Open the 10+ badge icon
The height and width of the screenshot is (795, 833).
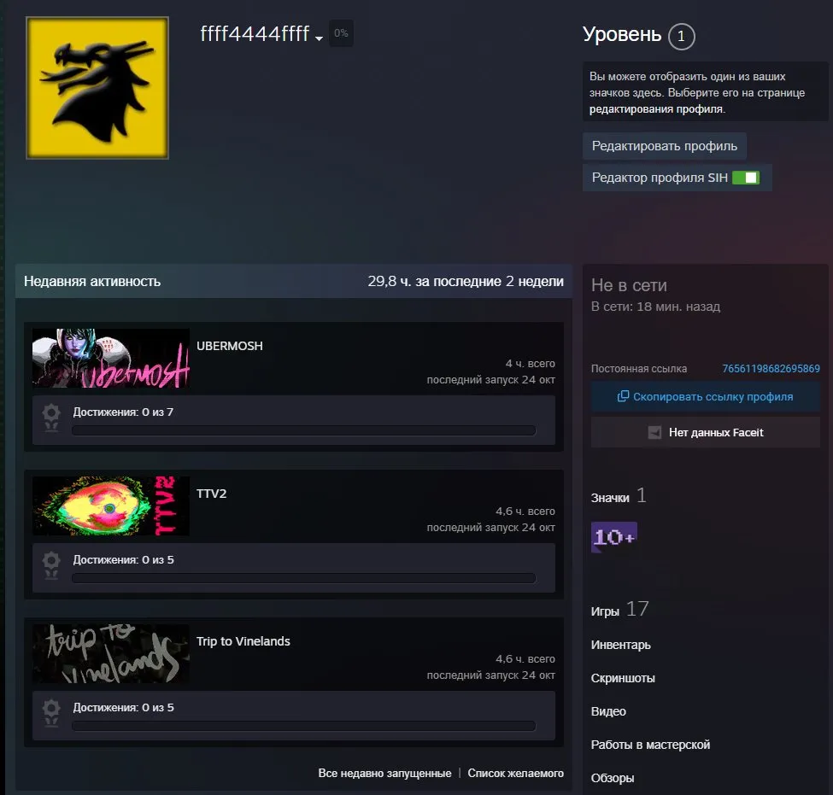(x=614, y=537)
